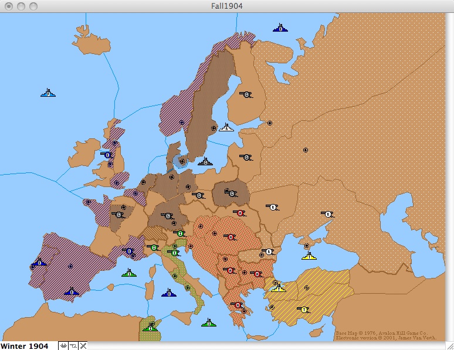Screen dimensions: 454x350
Task: Click the Trieste supply center dot
Action: (x=191, y=246)
